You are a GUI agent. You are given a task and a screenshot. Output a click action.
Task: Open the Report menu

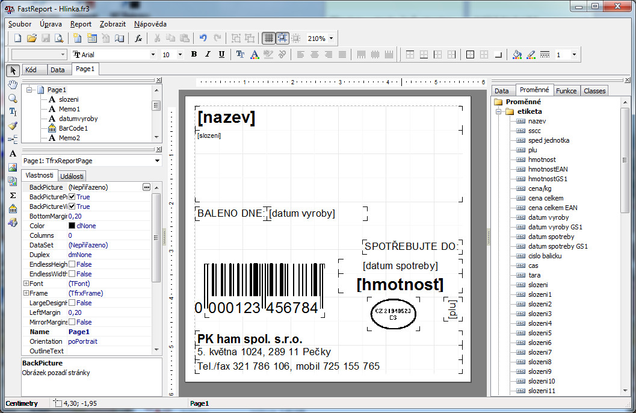(x=81, y=24)
